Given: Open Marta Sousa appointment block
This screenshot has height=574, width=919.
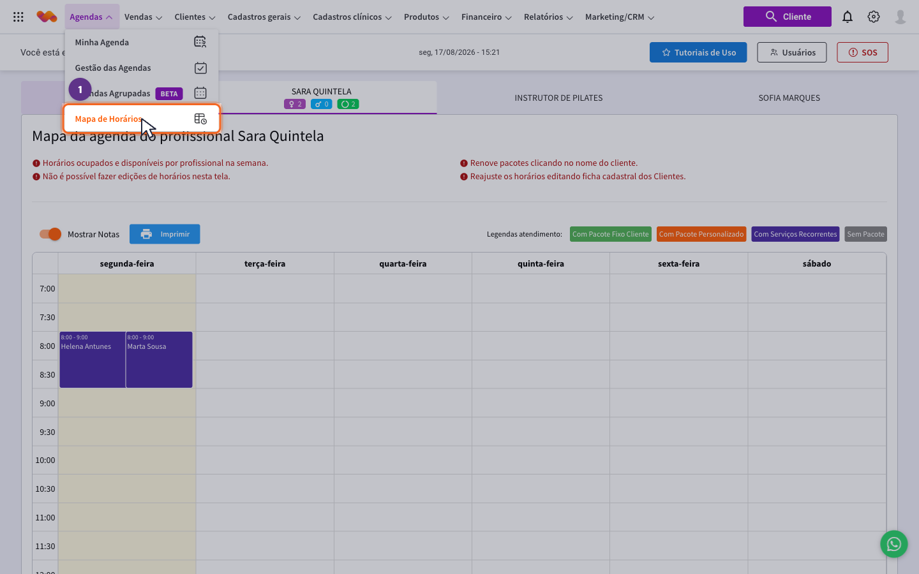Looking at the screenshot, I should click(x=159, y=360).
